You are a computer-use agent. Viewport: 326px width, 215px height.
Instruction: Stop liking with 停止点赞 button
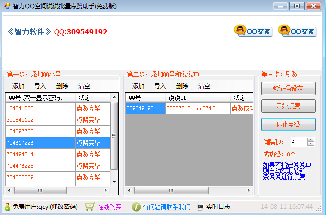pos(288,124)
